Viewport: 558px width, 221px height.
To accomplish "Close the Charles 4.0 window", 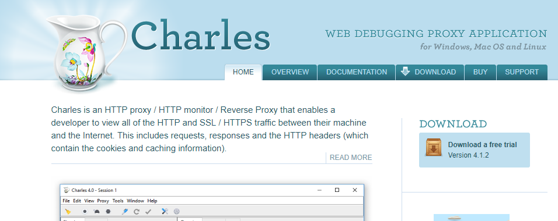I will 355,190.
